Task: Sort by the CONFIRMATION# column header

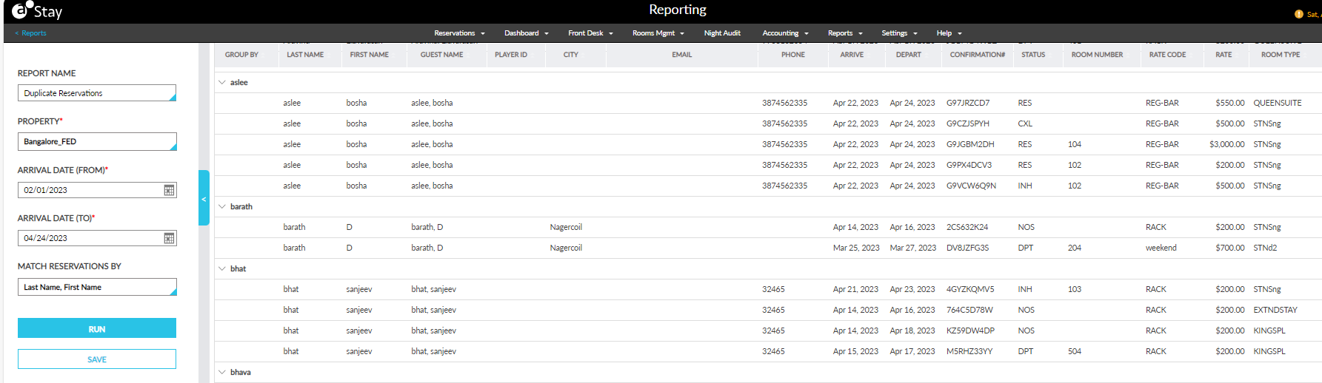Action: [977, 55]
